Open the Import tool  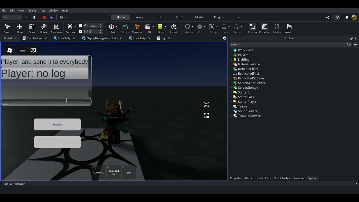tap(174, 29)
